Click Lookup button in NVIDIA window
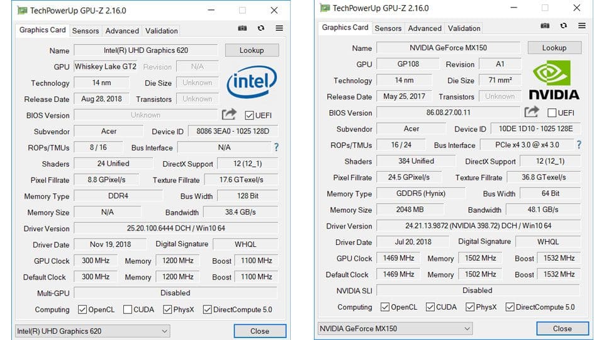604x340 pixels. coord(555,48)
